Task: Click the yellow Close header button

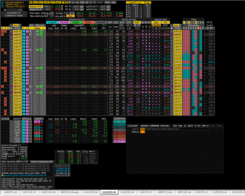Action: click(x=37, y=28)
